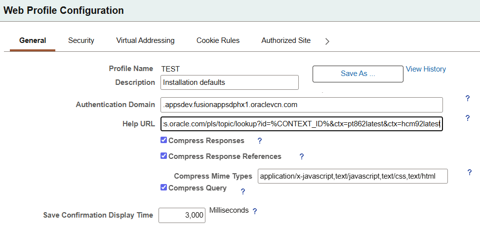The height and width of the screenshot is (225, 480).
Task: Edit the Compress Mime Types field
Action: (x=353, y=176)
